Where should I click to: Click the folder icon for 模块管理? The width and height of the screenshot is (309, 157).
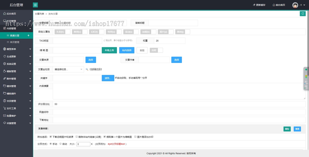[x=5, y=86]
